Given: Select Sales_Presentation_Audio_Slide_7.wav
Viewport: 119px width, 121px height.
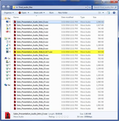Looking at the screenshot, I should pyautogui.click(x=58, y=45).
